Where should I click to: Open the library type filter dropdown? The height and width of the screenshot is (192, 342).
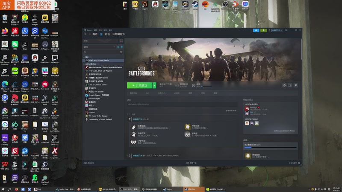click(x=100, y=47)
